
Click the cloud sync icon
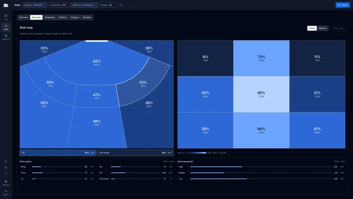click(6, 161)
